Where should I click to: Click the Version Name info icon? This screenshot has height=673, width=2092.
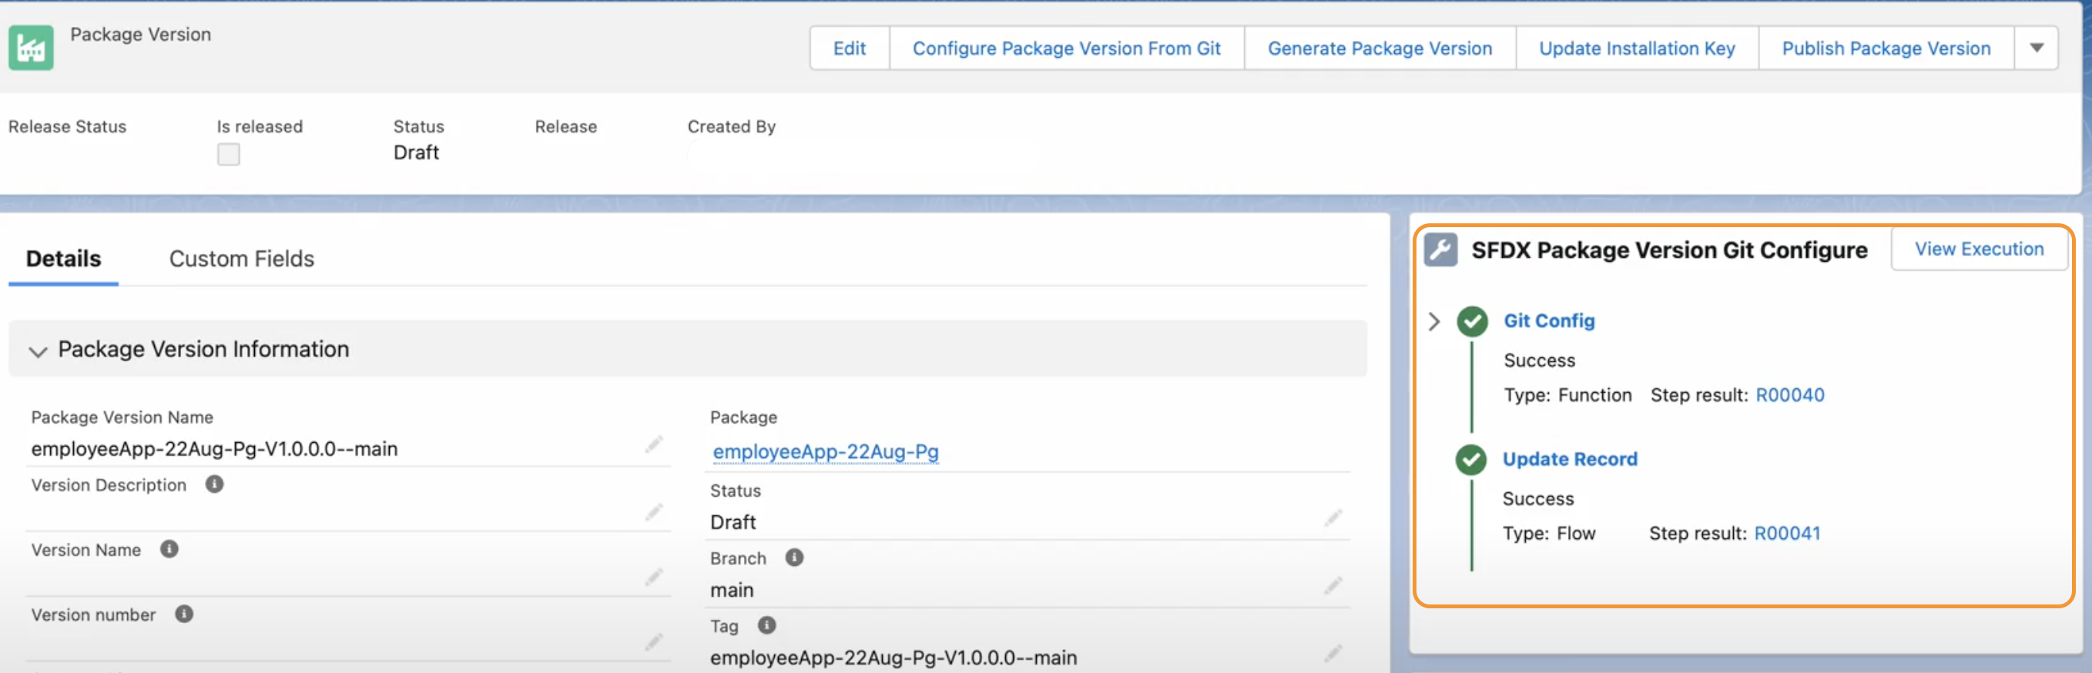(169, 550)
